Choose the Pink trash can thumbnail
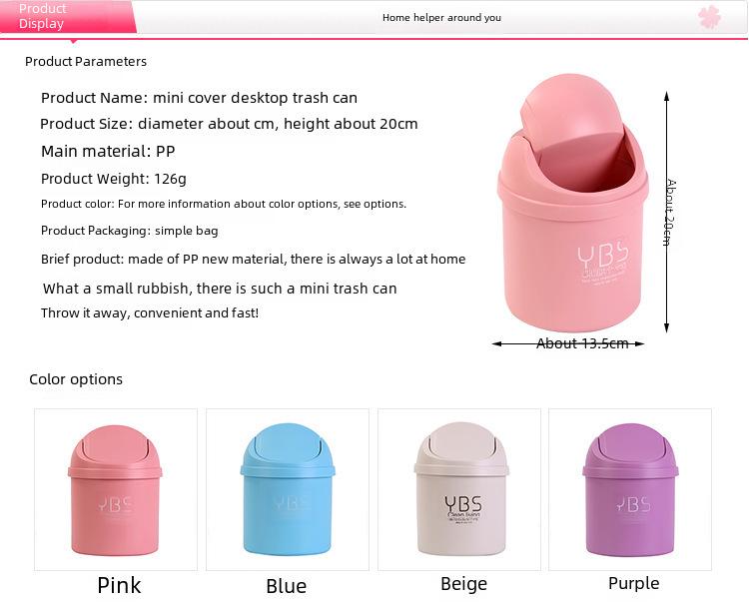This screenshot has width=749, height=607. tap(116, 489)
